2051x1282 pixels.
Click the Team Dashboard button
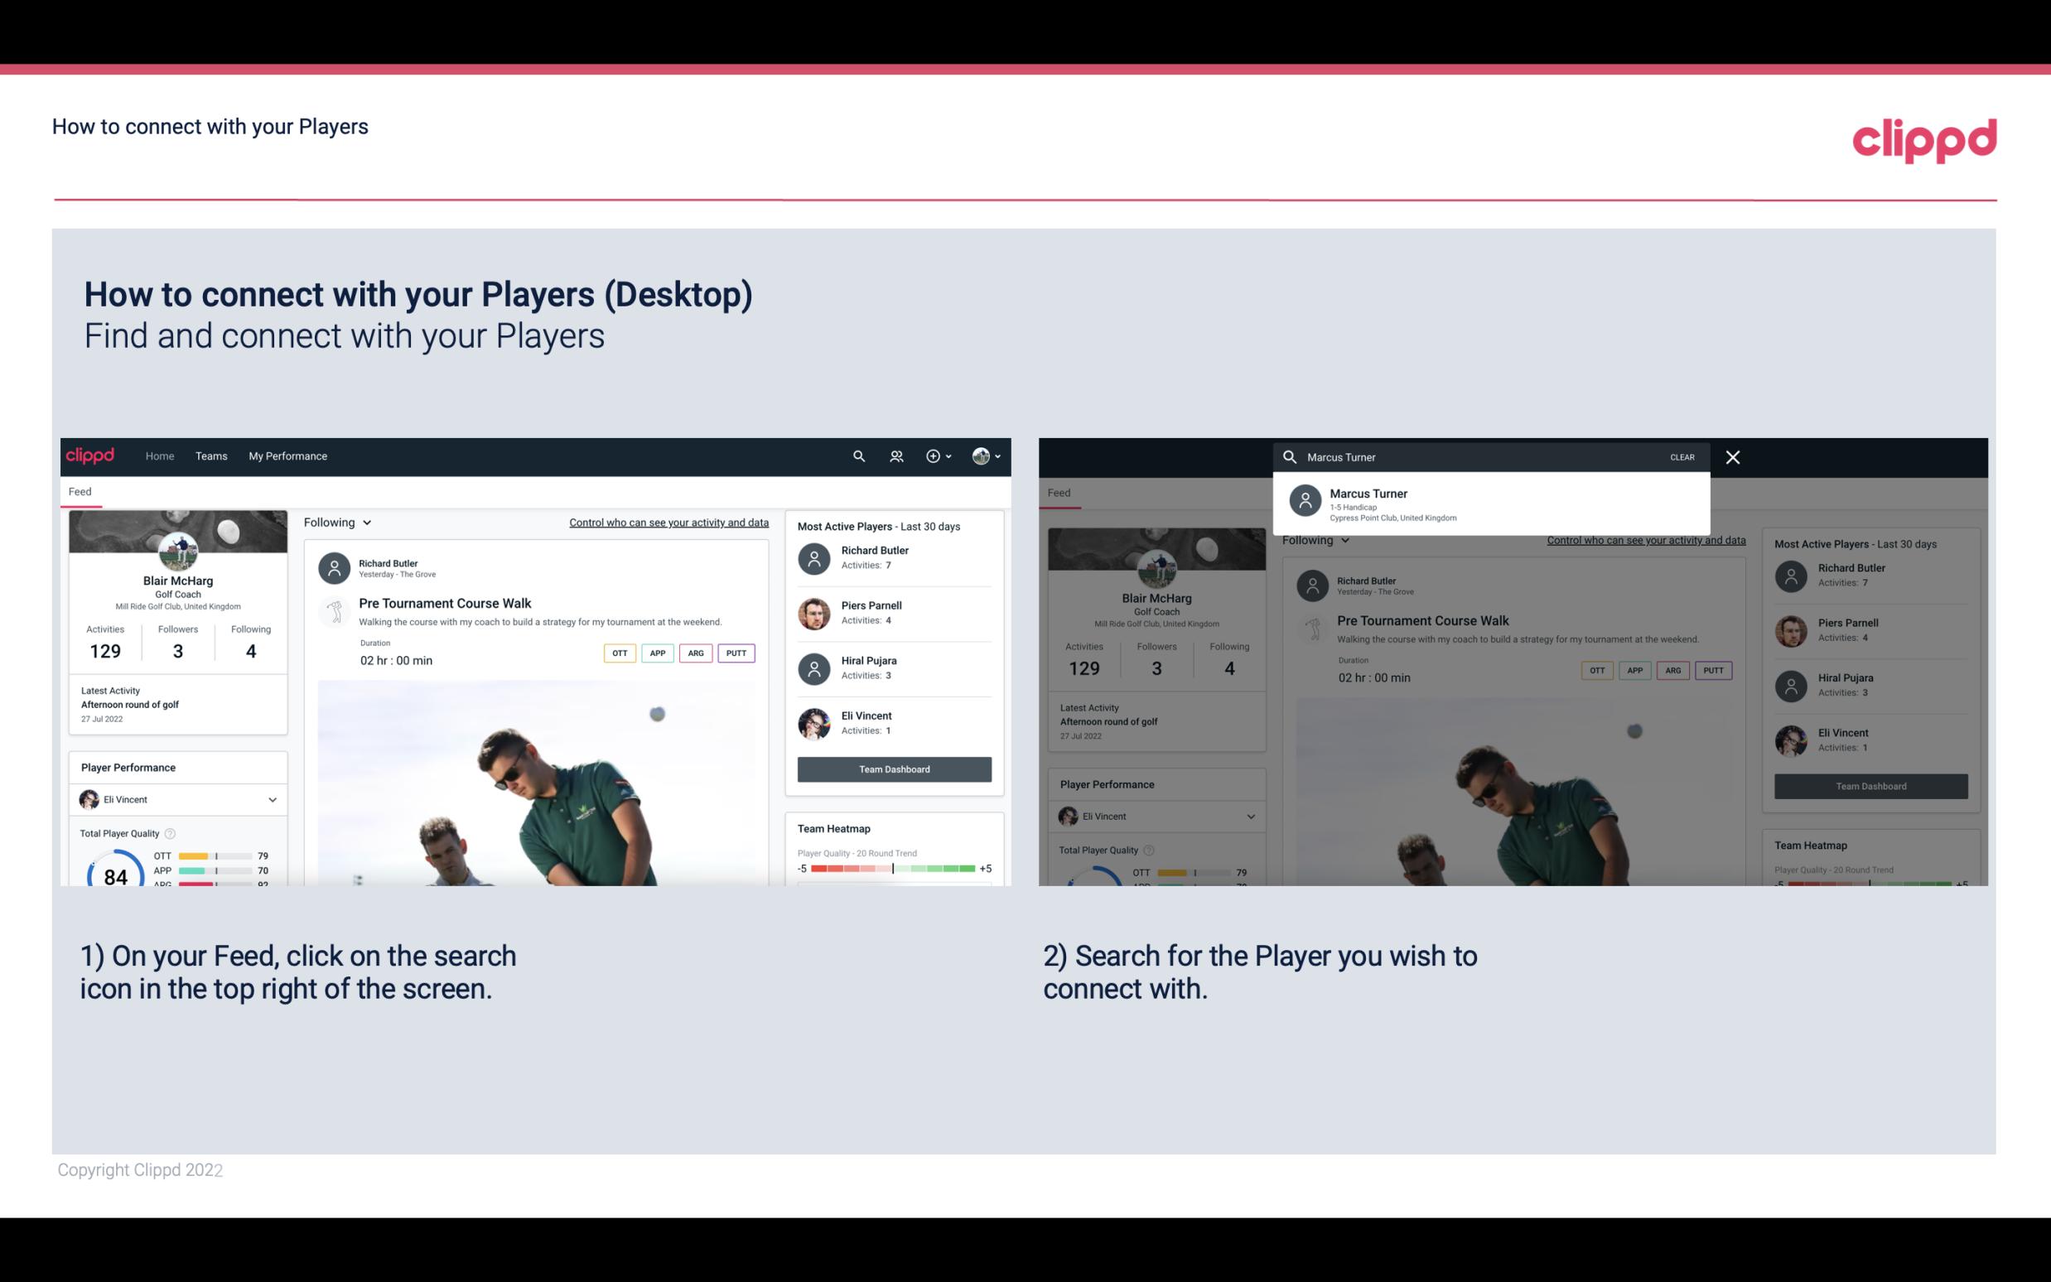[x=893, y=768]
